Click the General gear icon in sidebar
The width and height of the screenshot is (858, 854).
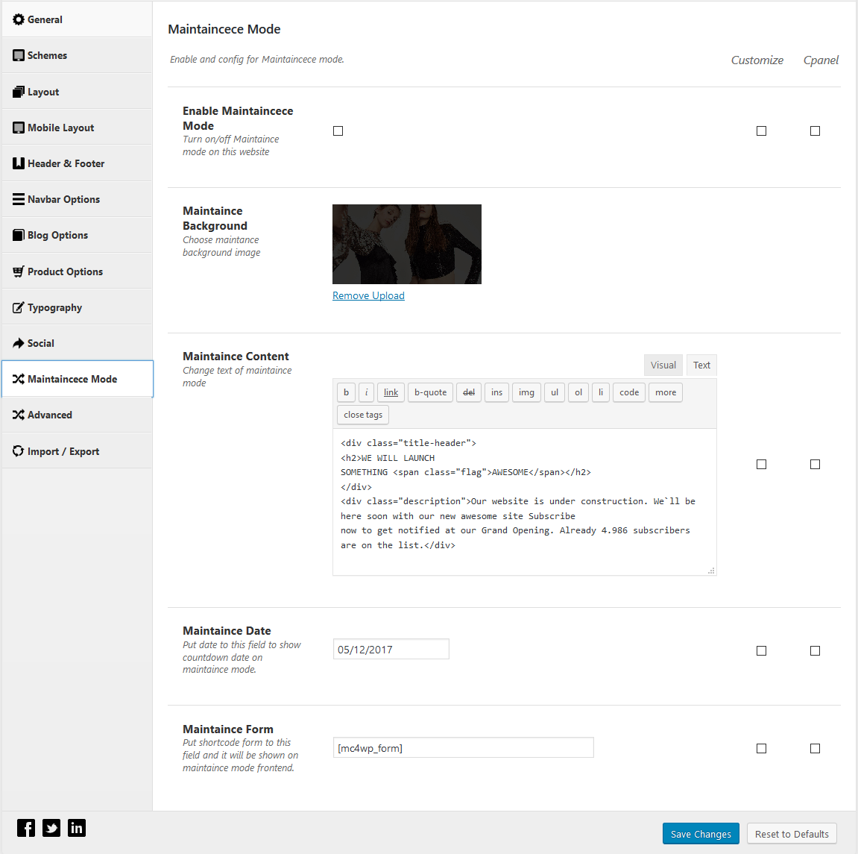point(19,19)
